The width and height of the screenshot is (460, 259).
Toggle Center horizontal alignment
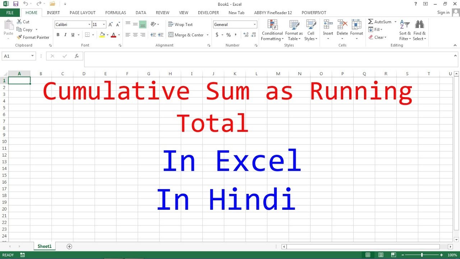pos(135,35)
